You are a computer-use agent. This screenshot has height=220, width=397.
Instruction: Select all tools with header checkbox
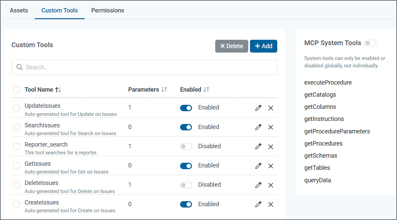(x=17, y=90)
